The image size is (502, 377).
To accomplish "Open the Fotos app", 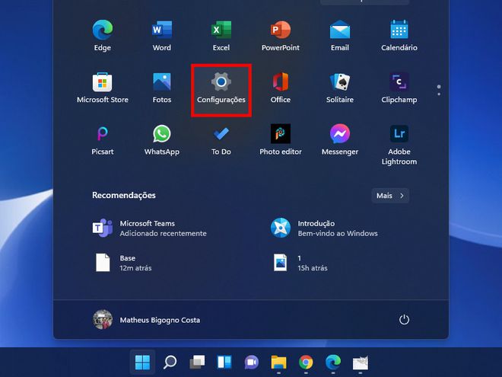I will pos(162,88).
